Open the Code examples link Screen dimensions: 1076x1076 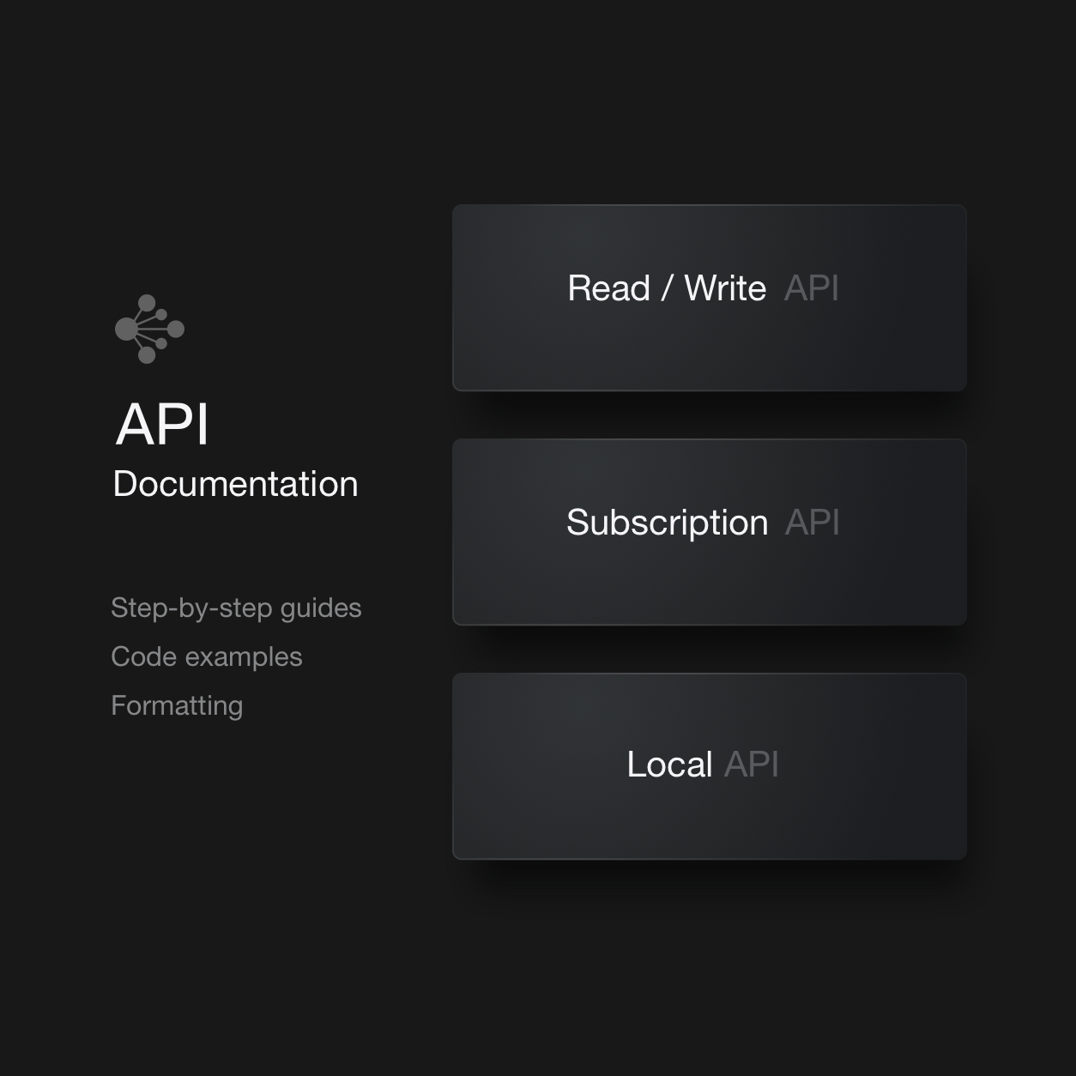coord(207,656)
